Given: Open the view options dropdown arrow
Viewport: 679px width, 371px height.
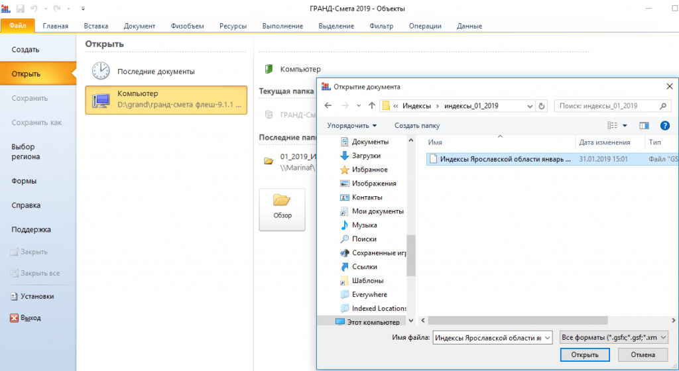Looking at the screenshot, I should (x=625, y=126).
